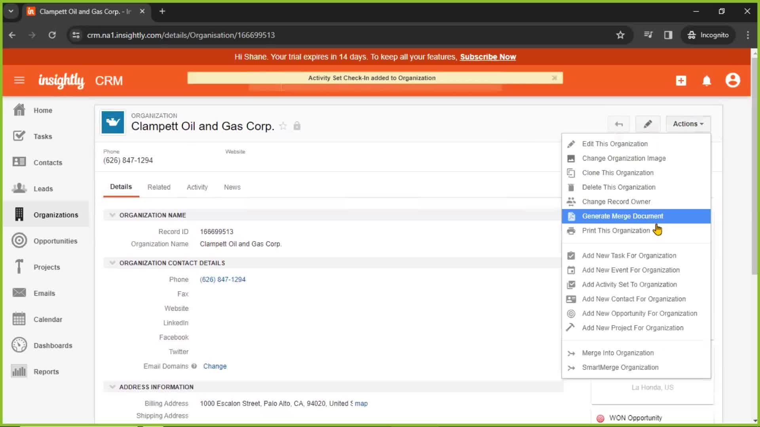This screenshot has height=427, width=760.
Task: Toggle favorite star for Clampett Oil
Action: (283, 126)
